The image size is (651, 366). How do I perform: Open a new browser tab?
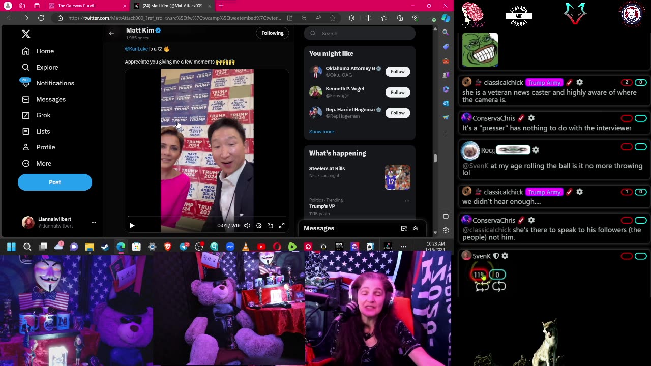pyautogui.click(x=221, y=6)
